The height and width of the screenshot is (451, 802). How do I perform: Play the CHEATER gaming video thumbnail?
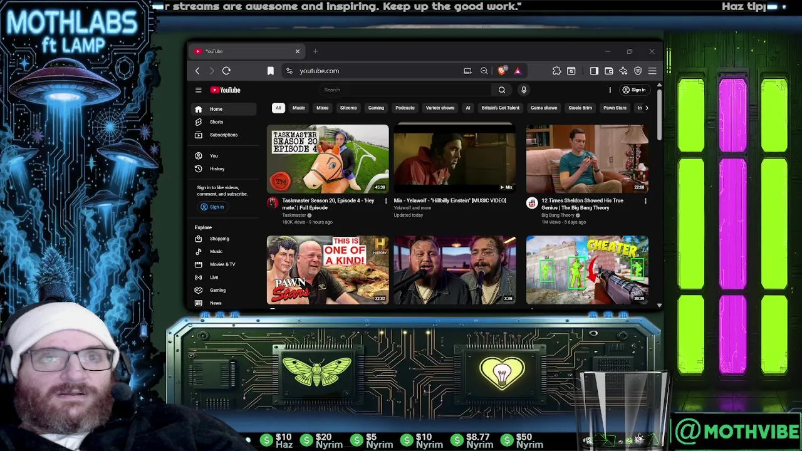(587, 270)
